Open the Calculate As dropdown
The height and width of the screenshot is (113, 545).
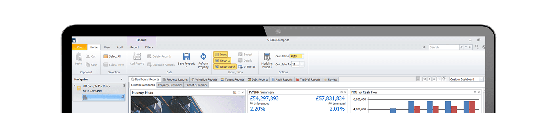302,64
